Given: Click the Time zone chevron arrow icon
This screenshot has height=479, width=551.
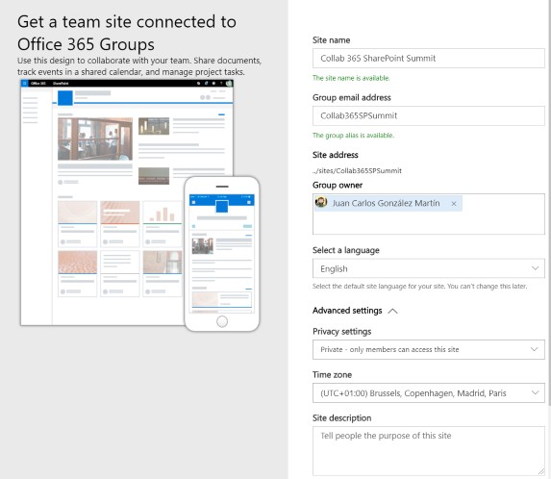Looking at the screenshot, I should coord(535,392).
